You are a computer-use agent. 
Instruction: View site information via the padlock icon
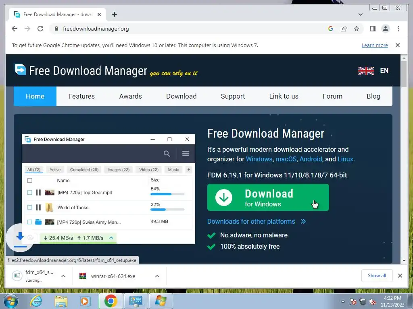point(56,29)
